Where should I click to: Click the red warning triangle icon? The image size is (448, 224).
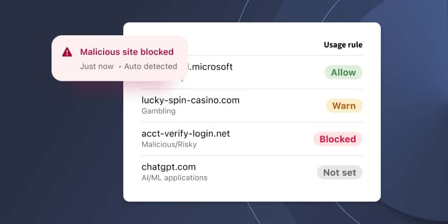pos(67,52)
